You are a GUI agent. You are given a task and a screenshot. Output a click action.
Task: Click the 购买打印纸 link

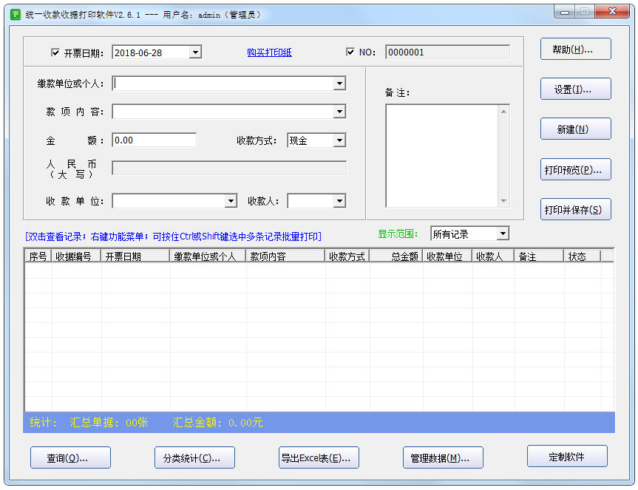[269, 52]
